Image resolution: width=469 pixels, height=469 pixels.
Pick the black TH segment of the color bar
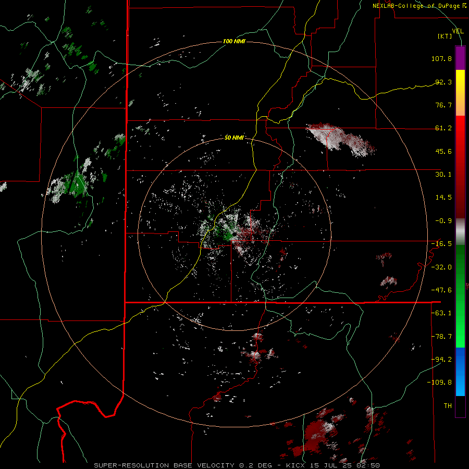click(x=460, y=406)
